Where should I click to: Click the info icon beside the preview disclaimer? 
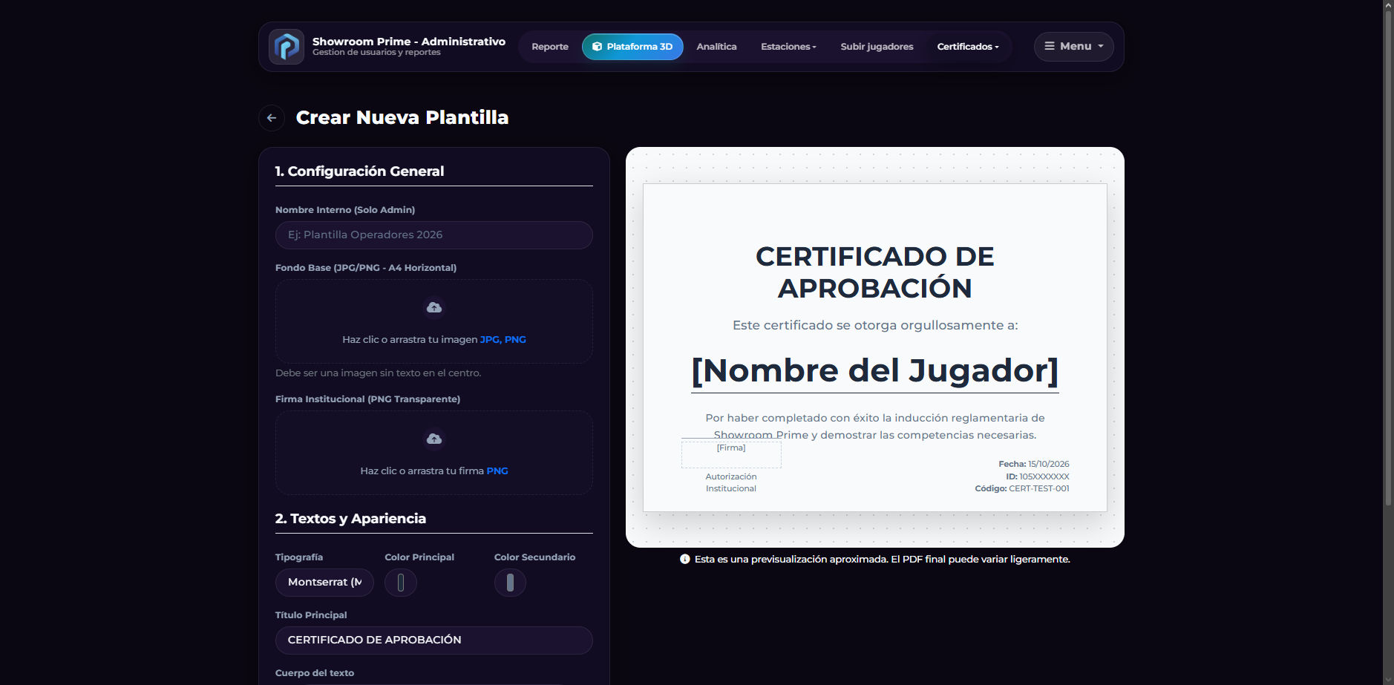685,559
